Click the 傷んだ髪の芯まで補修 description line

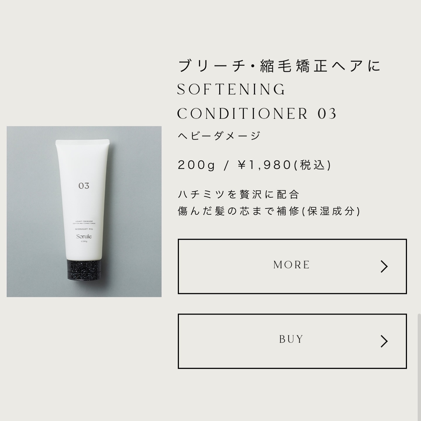[269, 211]
